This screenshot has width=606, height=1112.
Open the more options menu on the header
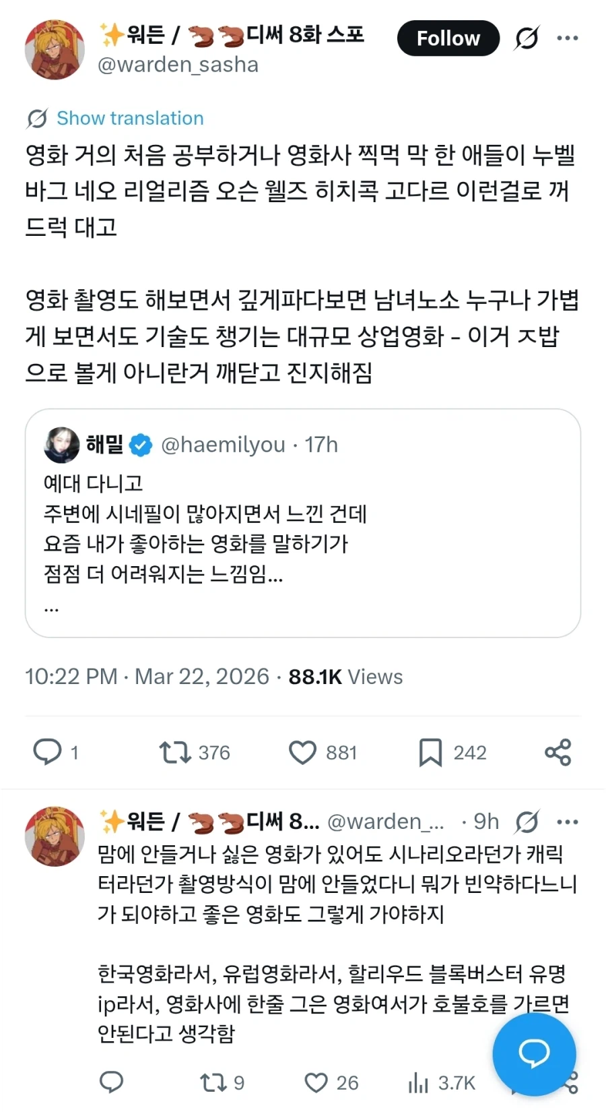click(x=568, y=38)
